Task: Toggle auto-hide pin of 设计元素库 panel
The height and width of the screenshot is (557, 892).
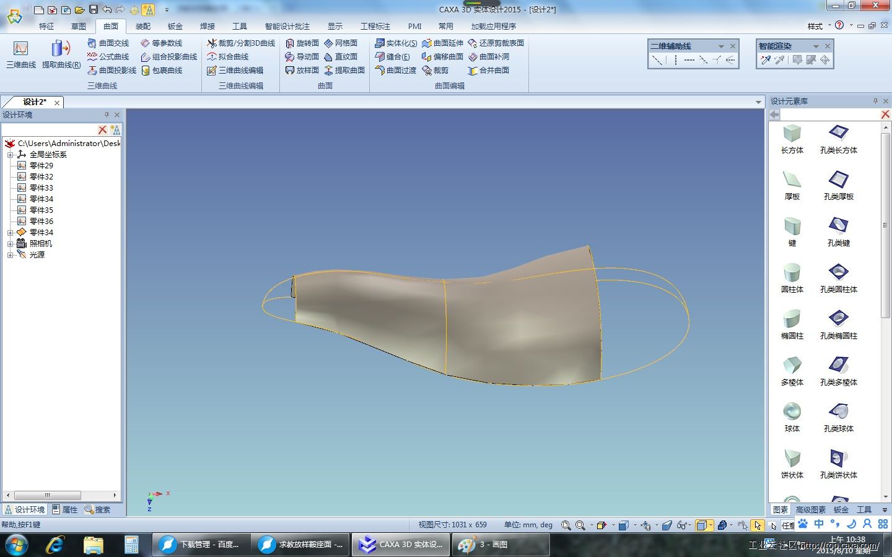Action: (x=875, y=101)
